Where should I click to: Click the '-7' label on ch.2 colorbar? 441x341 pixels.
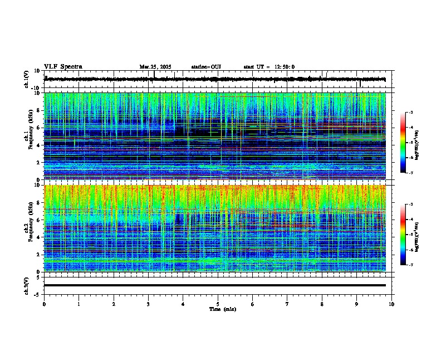click(x=411, y=265)
